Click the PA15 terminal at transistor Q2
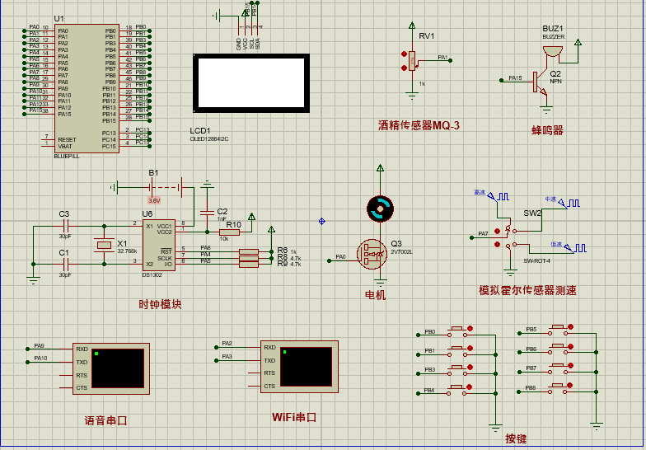Image resolution: width=646 pixels, height=450 pixels. coord(501,81)
